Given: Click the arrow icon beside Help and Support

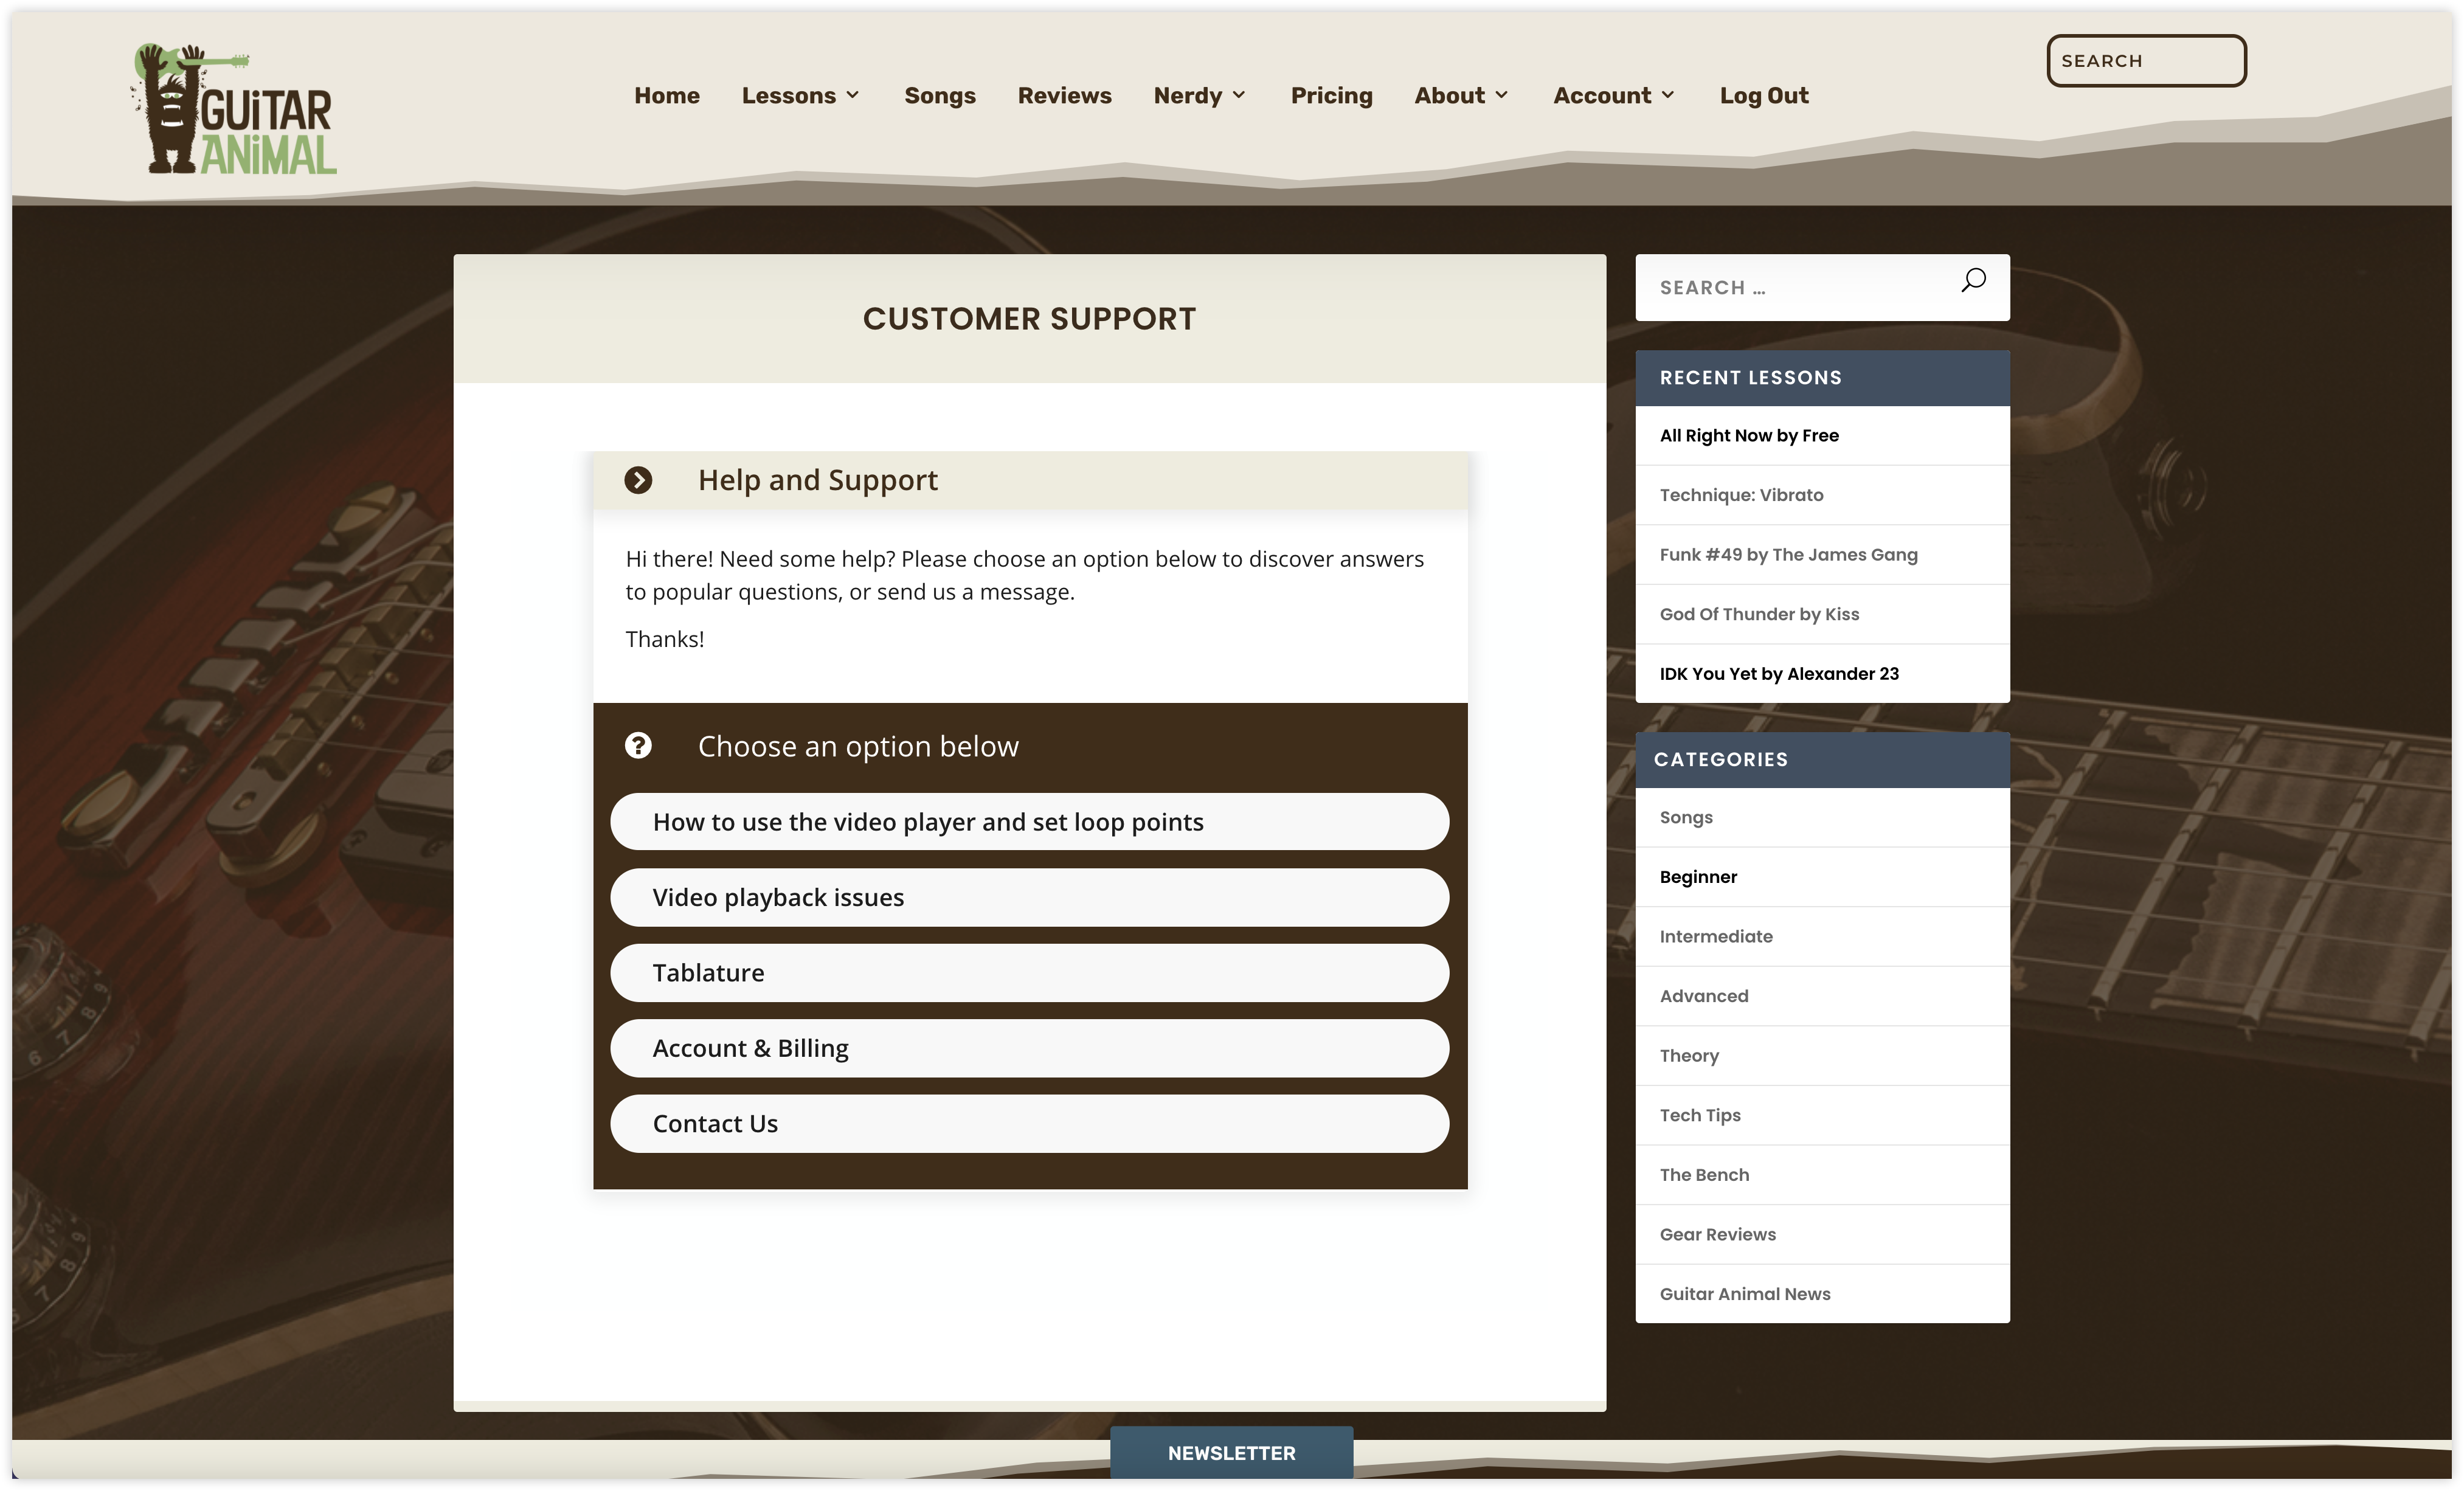Looking at the screenshot, I should (638, 480).
